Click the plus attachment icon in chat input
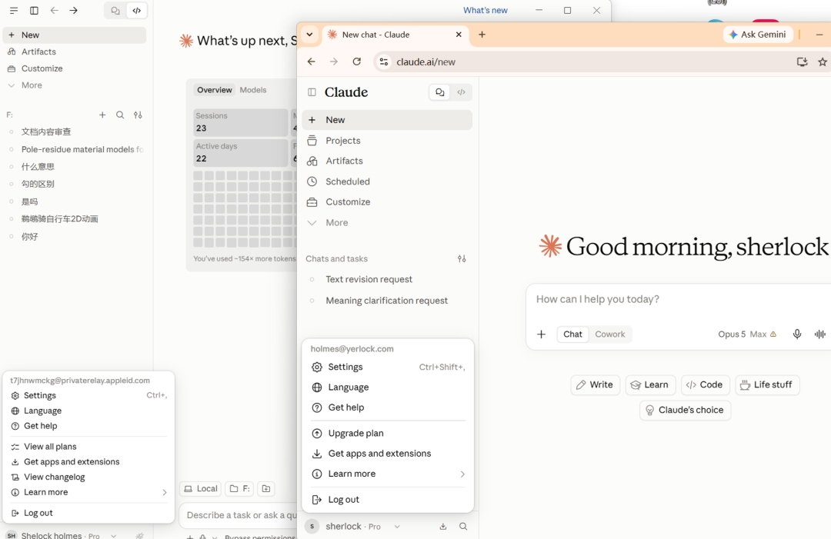The height and width of the screenshot is (539, 831). (541, 334)
